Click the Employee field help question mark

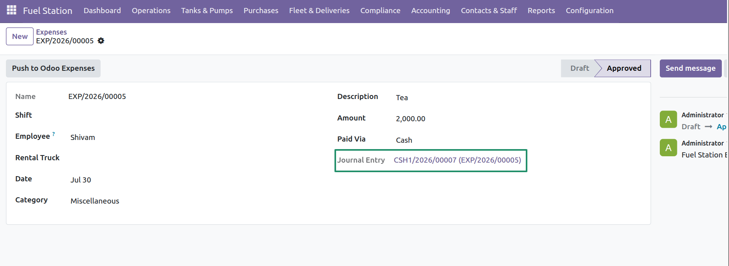pyautogui.click(x=54, y=134)
